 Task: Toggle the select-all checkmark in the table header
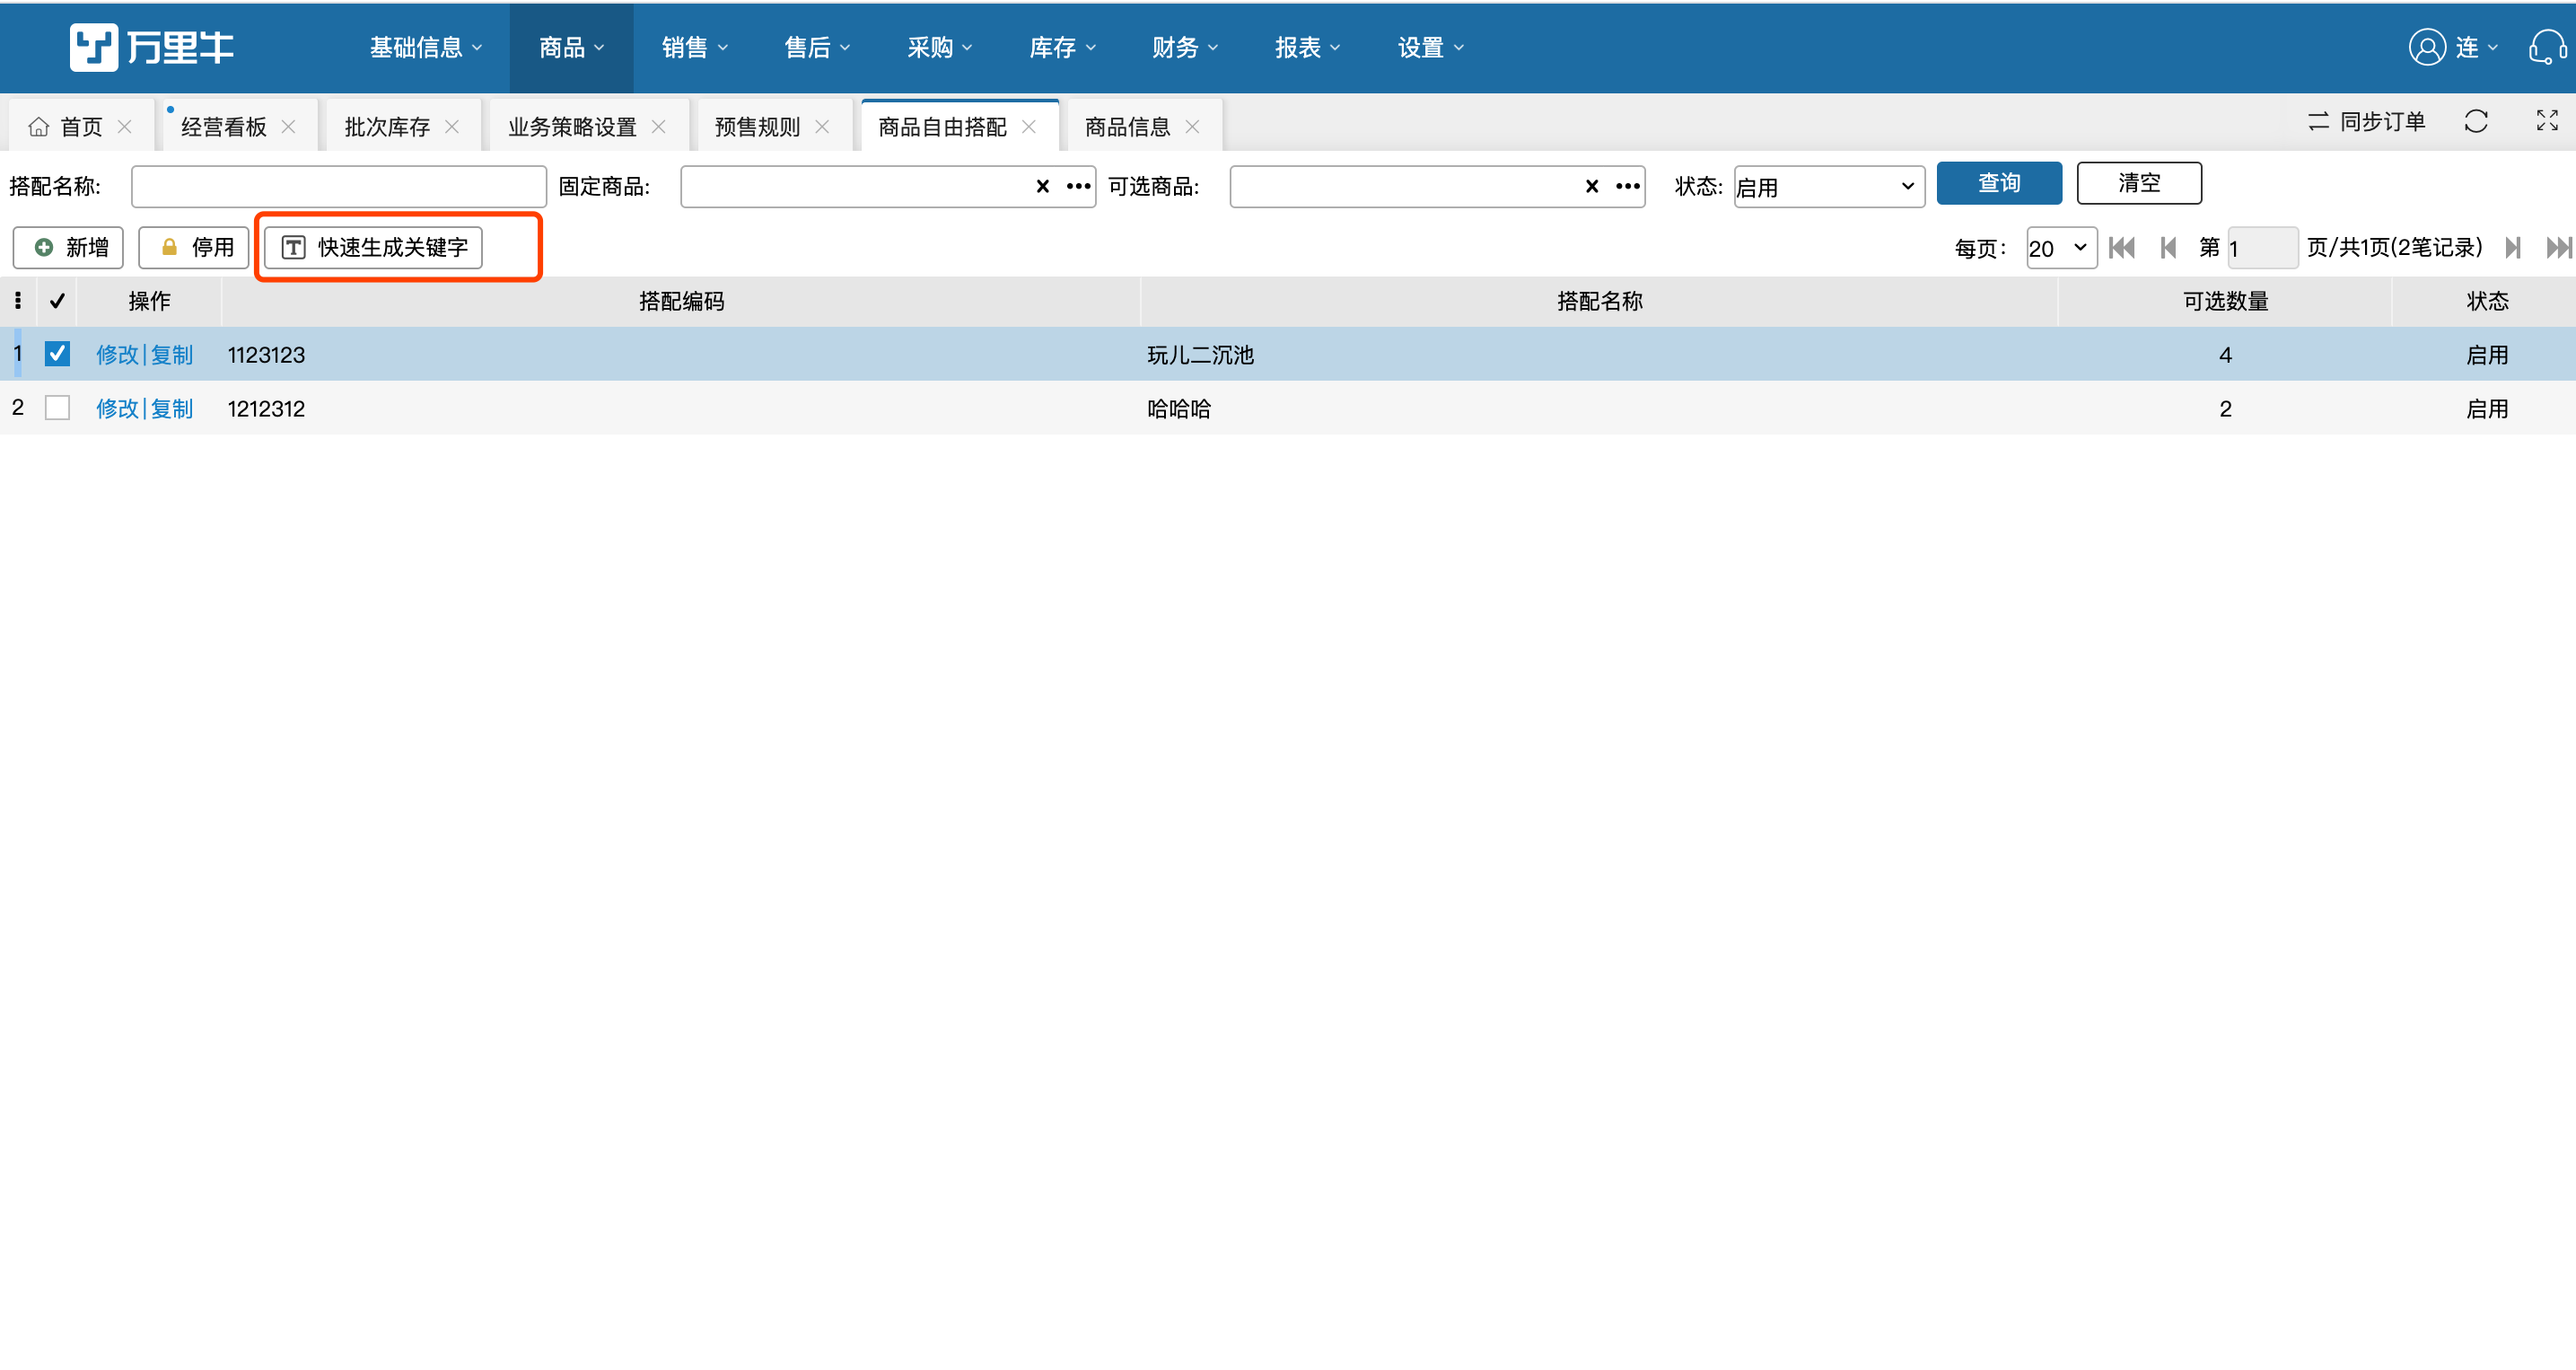coord(57,301)
